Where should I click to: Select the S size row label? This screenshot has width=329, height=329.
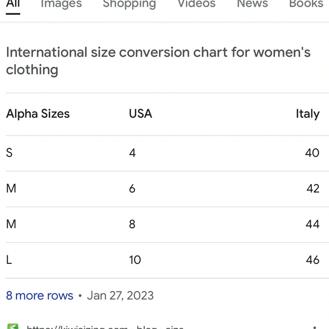9,153
